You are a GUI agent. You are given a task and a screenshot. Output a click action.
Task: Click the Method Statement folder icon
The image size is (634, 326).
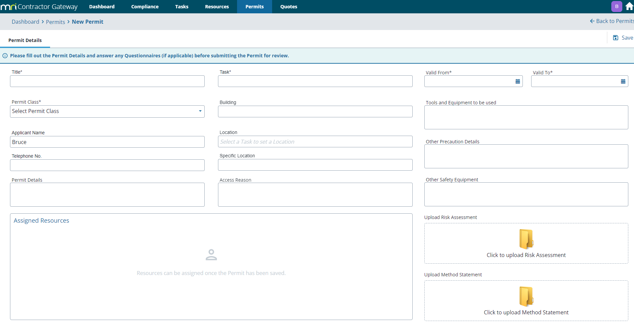[x=526, y=297]
